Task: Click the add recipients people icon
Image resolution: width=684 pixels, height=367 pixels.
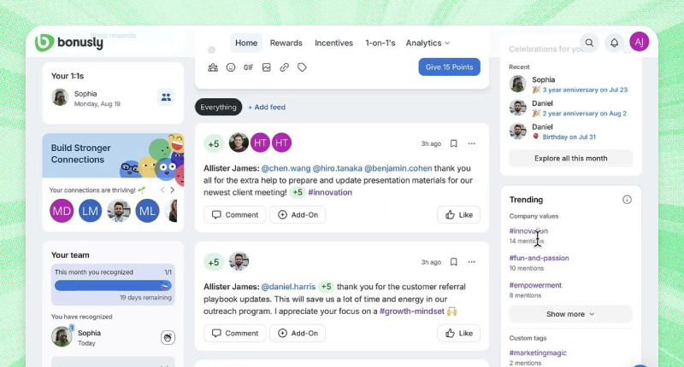Action: point(213,67)
